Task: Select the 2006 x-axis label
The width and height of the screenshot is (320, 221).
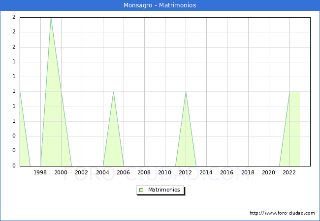Action: 123,172
